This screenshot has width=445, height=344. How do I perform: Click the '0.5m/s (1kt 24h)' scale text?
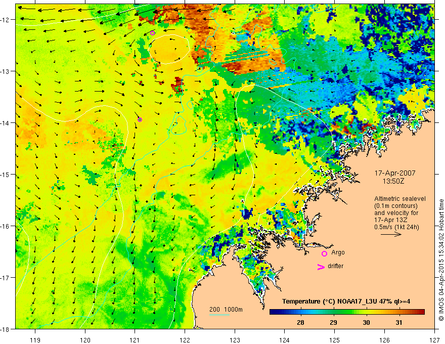click(x=396, y=227)
